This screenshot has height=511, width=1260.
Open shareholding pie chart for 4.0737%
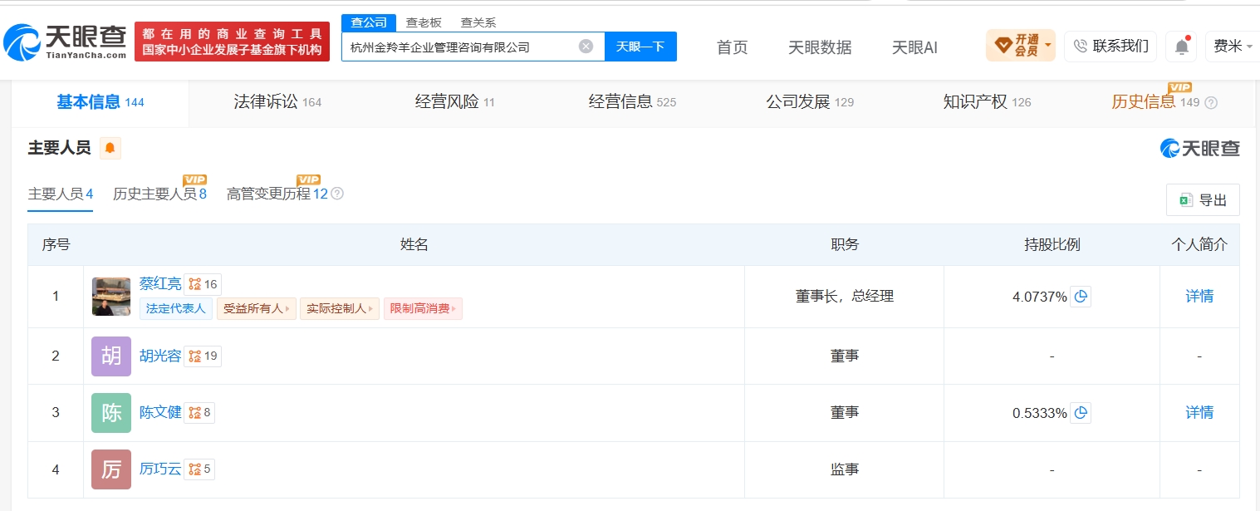point(1081,297)
